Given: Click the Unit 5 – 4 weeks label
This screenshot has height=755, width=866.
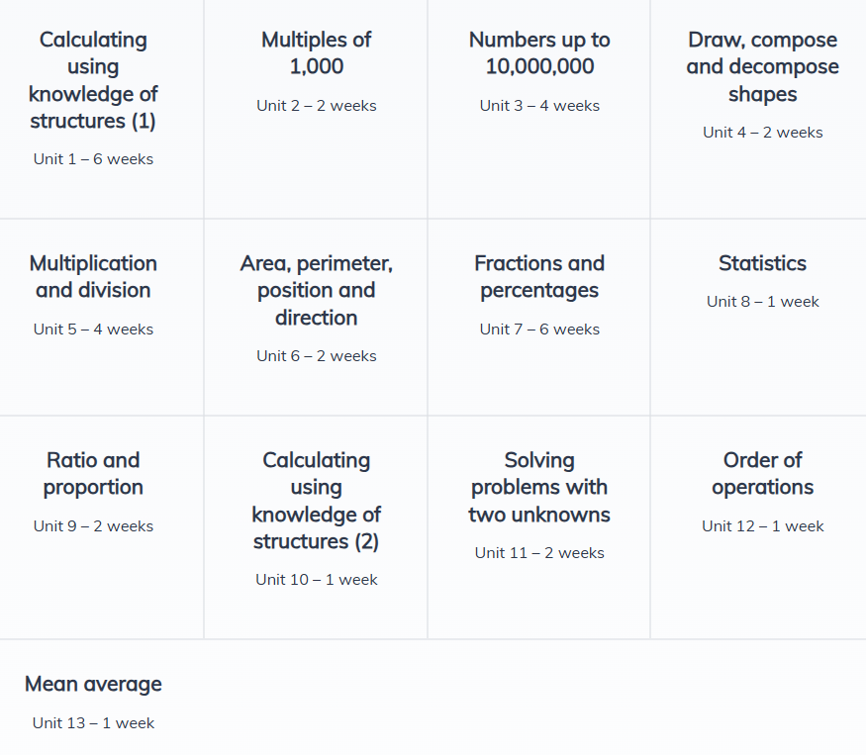Looking at the screenshot, I should point(94,330).
